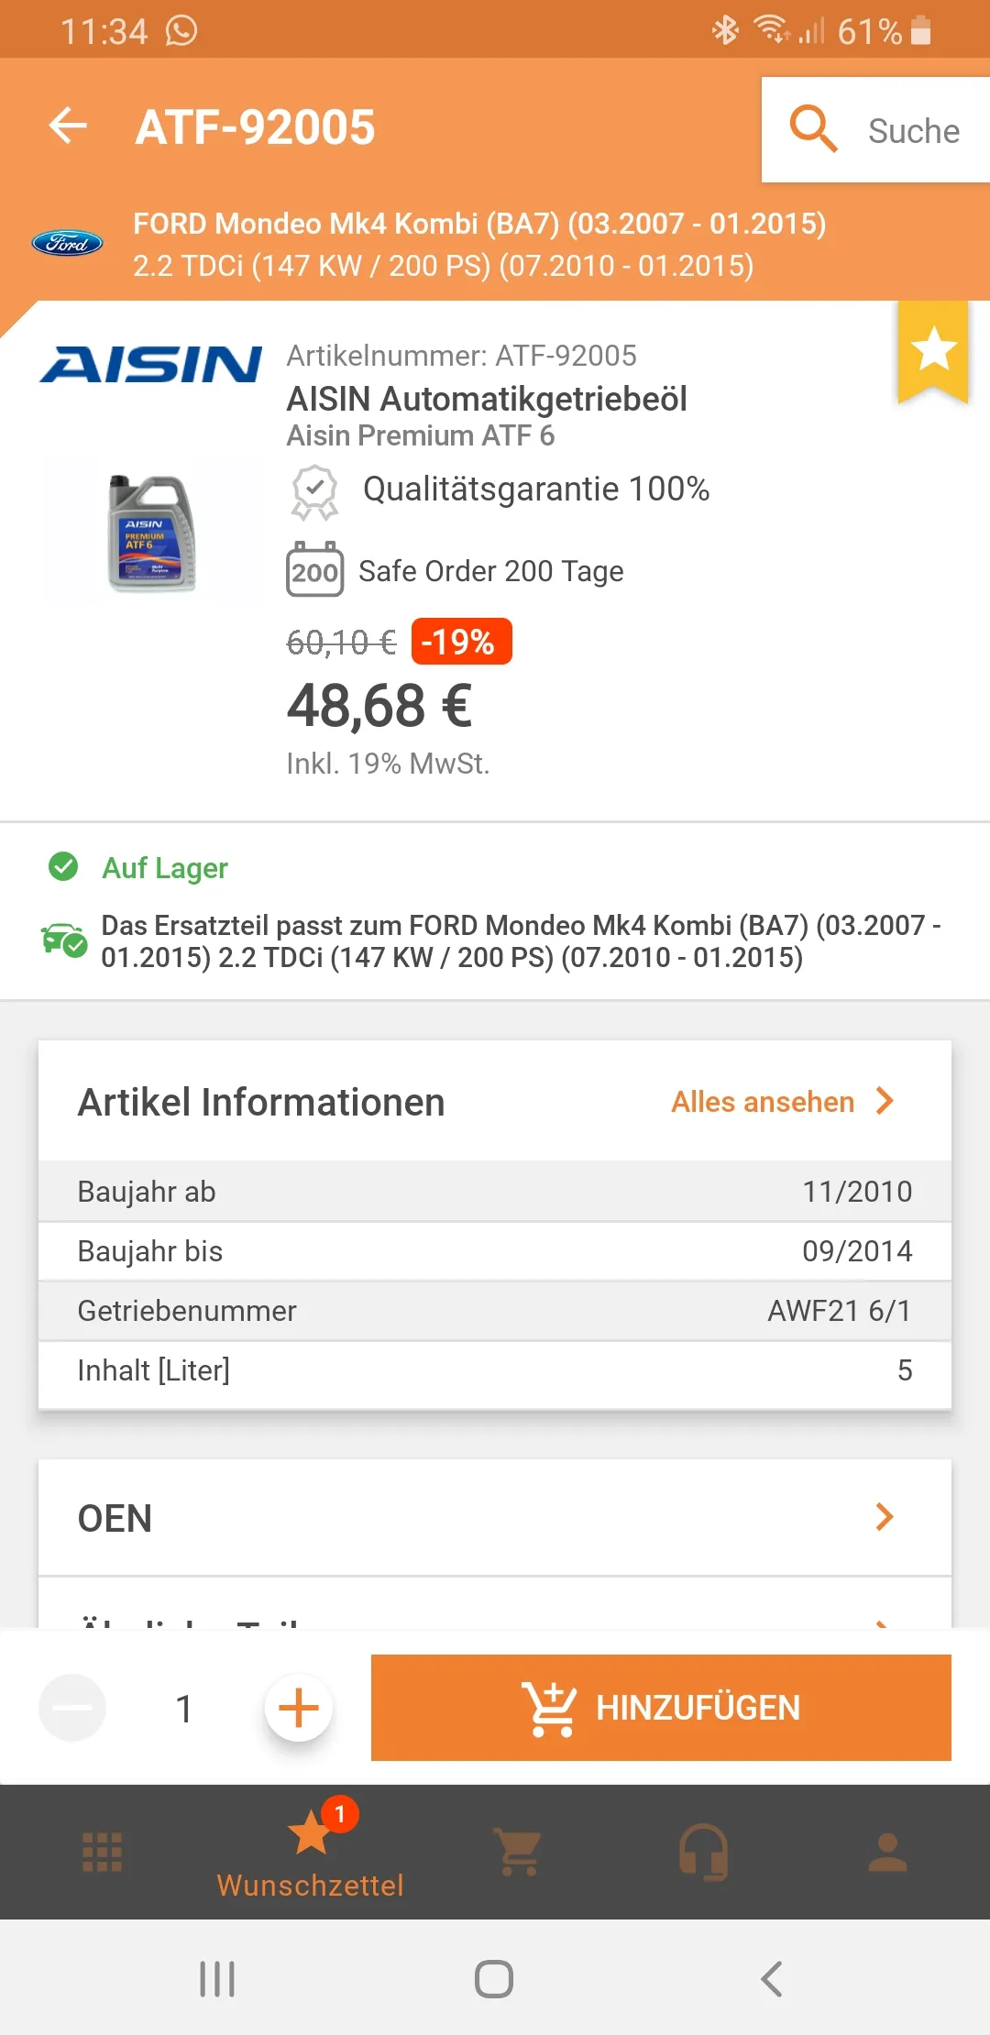Open the headset support tab
990x2035 pixels.
click(704, 1852)
